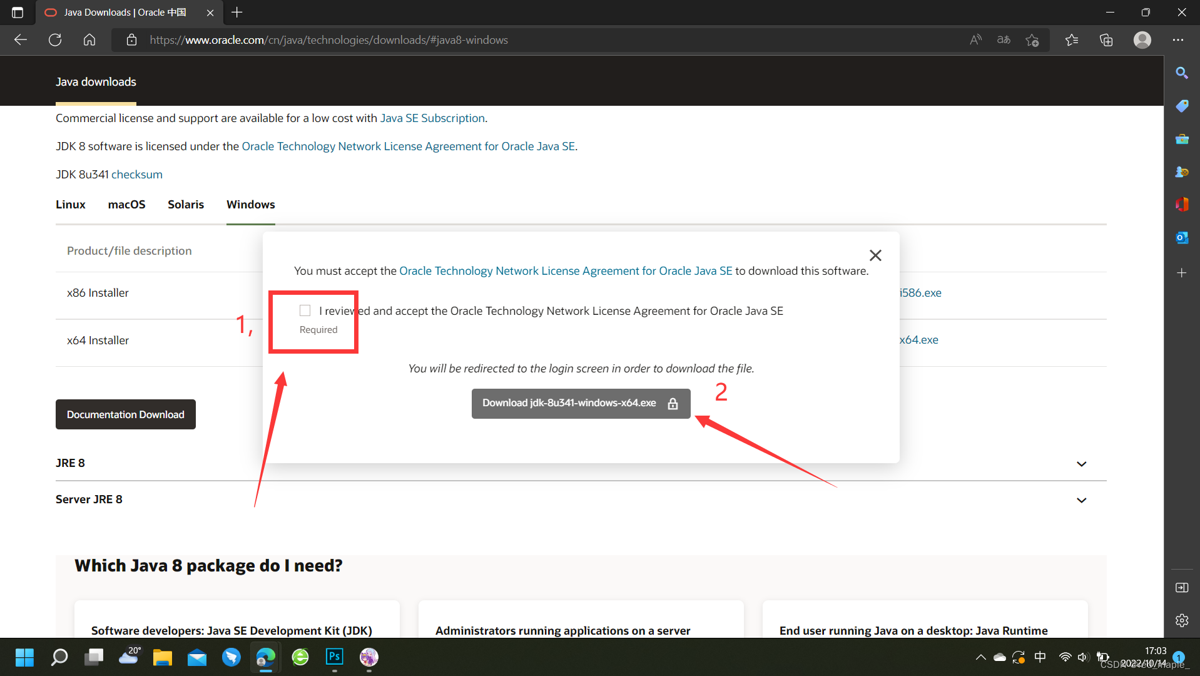
Task: Open Windows taskbar search
Action: coord(59,657)
